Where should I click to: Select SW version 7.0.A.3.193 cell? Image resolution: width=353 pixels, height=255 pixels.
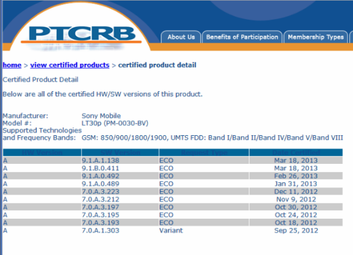point(120,222)
